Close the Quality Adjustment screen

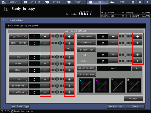135,107
